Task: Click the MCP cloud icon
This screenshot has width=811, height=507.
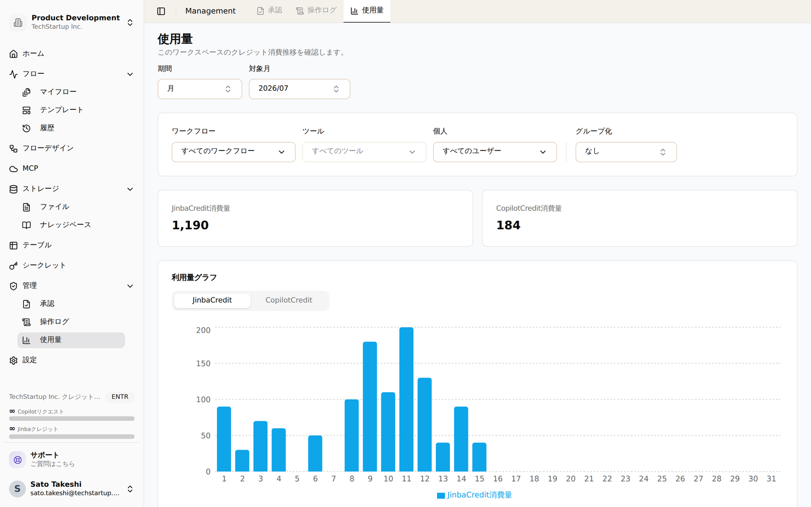Action: pos(14,169)
